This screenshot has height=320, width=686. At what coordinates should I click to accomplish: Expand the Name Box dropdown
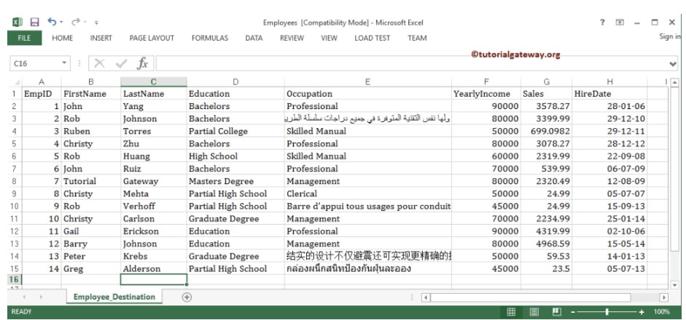[x=64, y=63]
